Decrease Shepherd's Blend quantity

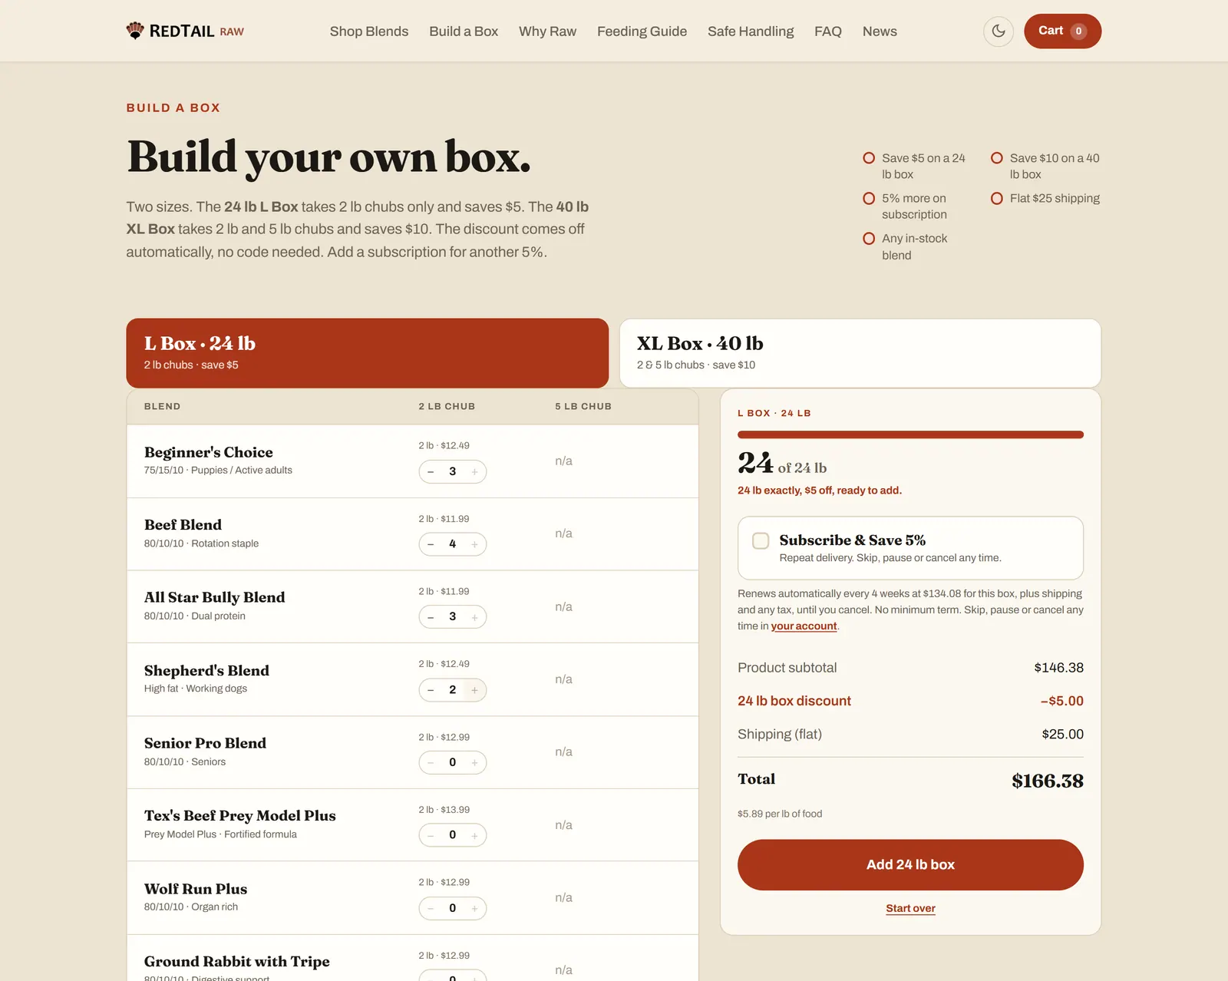click(x=431, y=690)
